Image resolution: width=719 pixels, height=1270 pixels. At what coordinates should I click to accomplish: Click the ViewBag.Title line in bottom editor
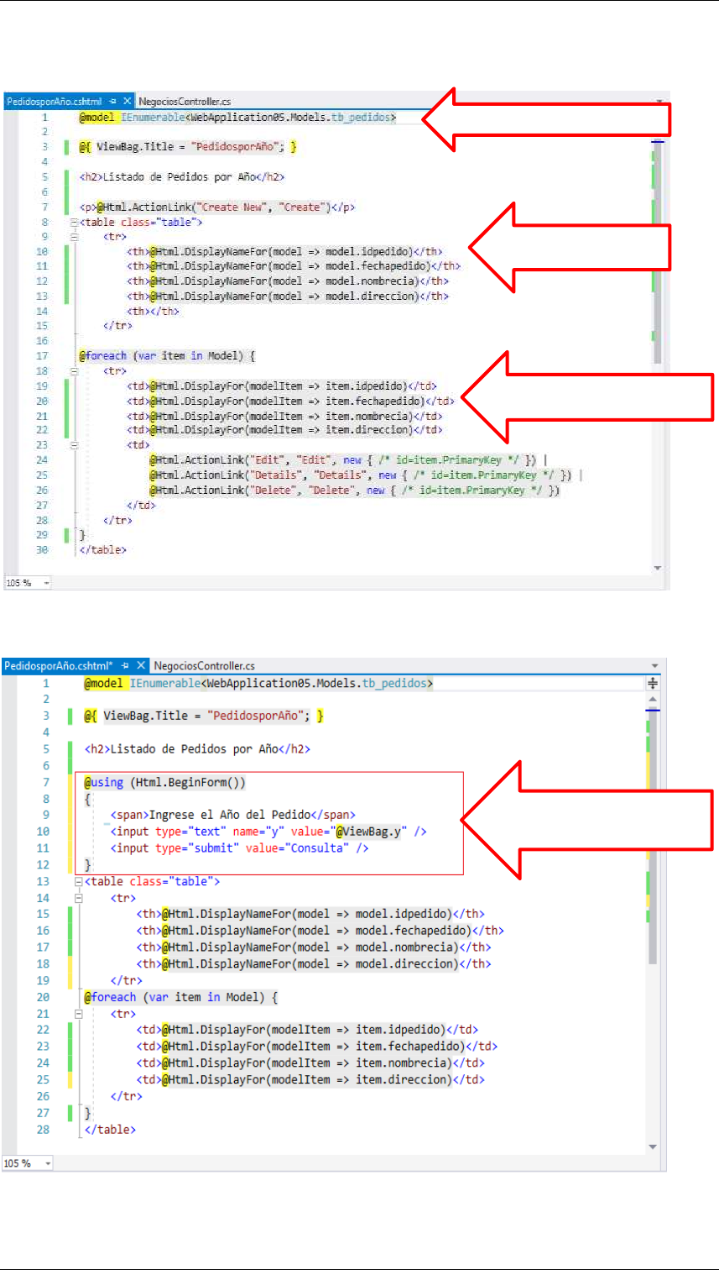pyautogui.click(x=205, y=716)
